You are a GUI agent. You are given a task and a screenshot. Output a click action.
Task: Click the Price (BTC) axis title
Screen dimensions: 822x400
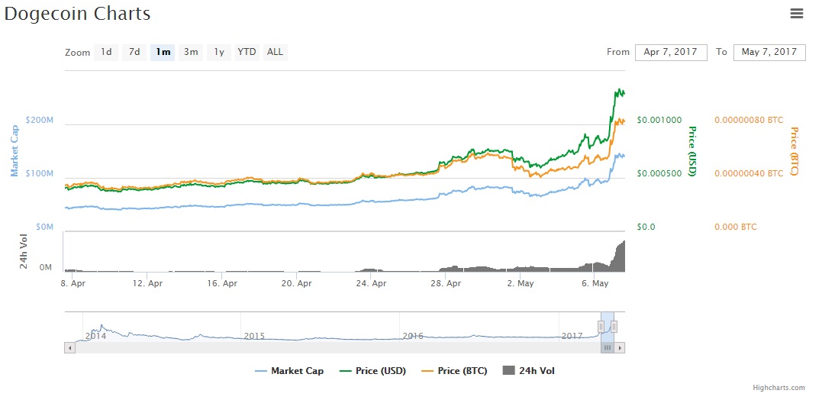click(793, 151)
